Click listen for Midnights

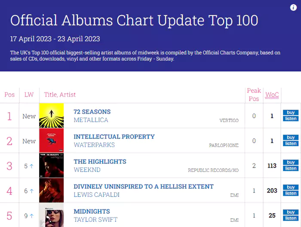[x=291, y=218]
